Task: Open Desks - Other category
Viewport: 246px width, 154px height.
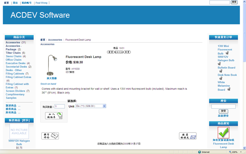Action: coord(14,70)
